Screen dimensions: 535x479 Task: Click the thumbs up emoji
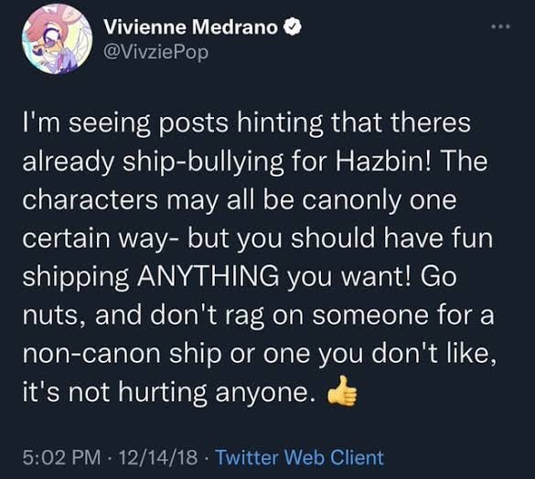pos(342,391)
